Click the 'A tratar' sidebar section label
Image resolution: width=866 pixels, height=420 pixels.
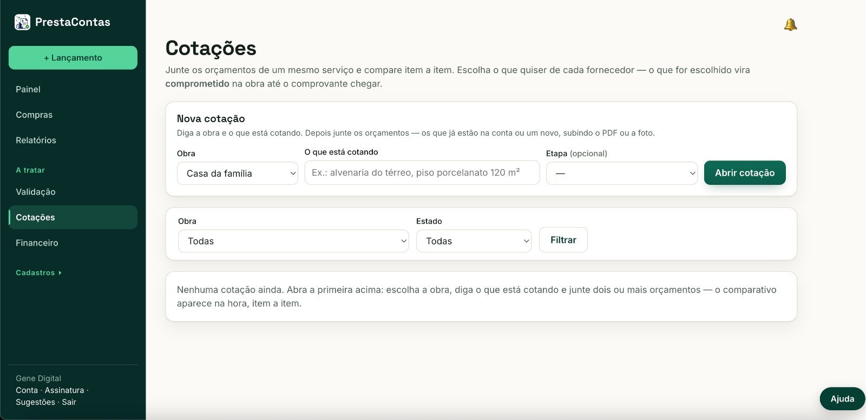tap(30, 170)
